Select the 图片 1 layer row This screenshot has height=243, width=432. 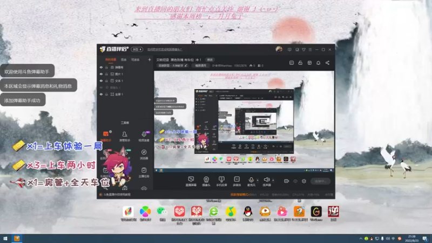coord(125,74)
